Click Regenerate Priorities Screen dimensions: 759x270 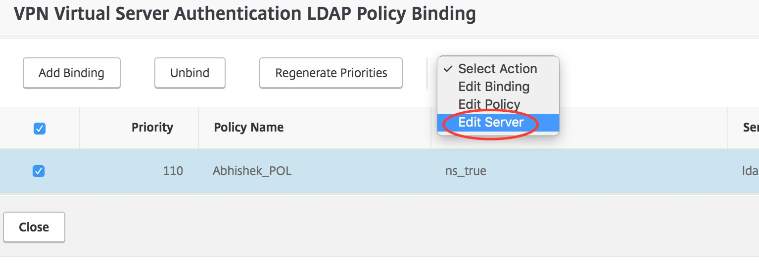[331, 73]
